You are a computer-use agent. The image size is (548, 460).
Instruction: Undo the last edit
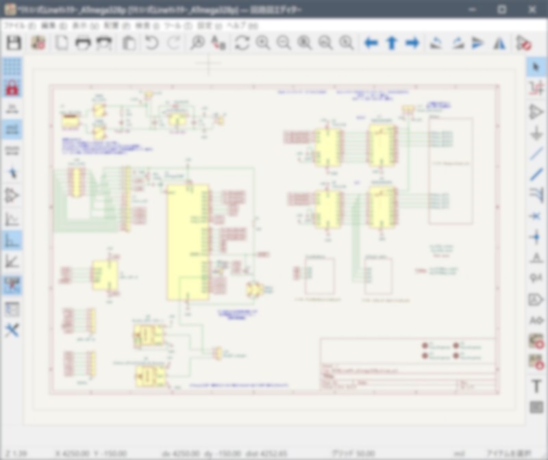[x=151, y=43]
